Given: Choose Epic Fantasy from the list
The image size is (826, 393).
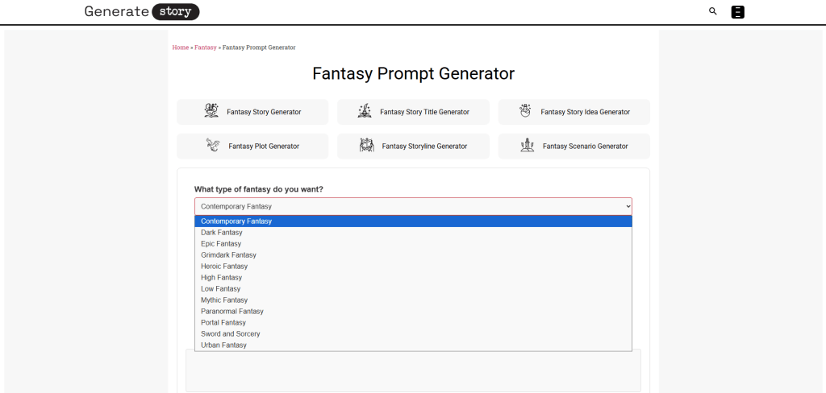Looking at the screenshot, I should pos(414,243).
